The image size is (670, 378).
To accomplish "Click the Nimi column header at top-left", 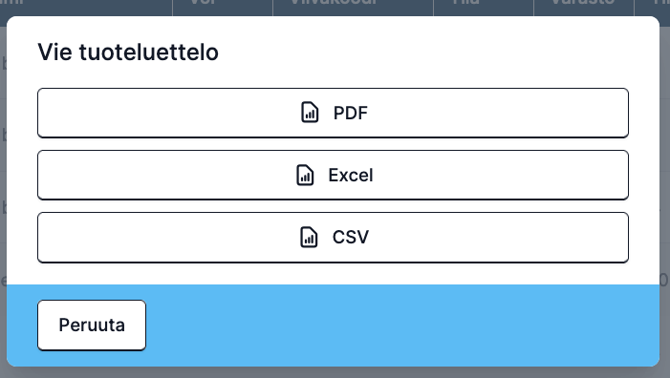I will click(85, 4).
